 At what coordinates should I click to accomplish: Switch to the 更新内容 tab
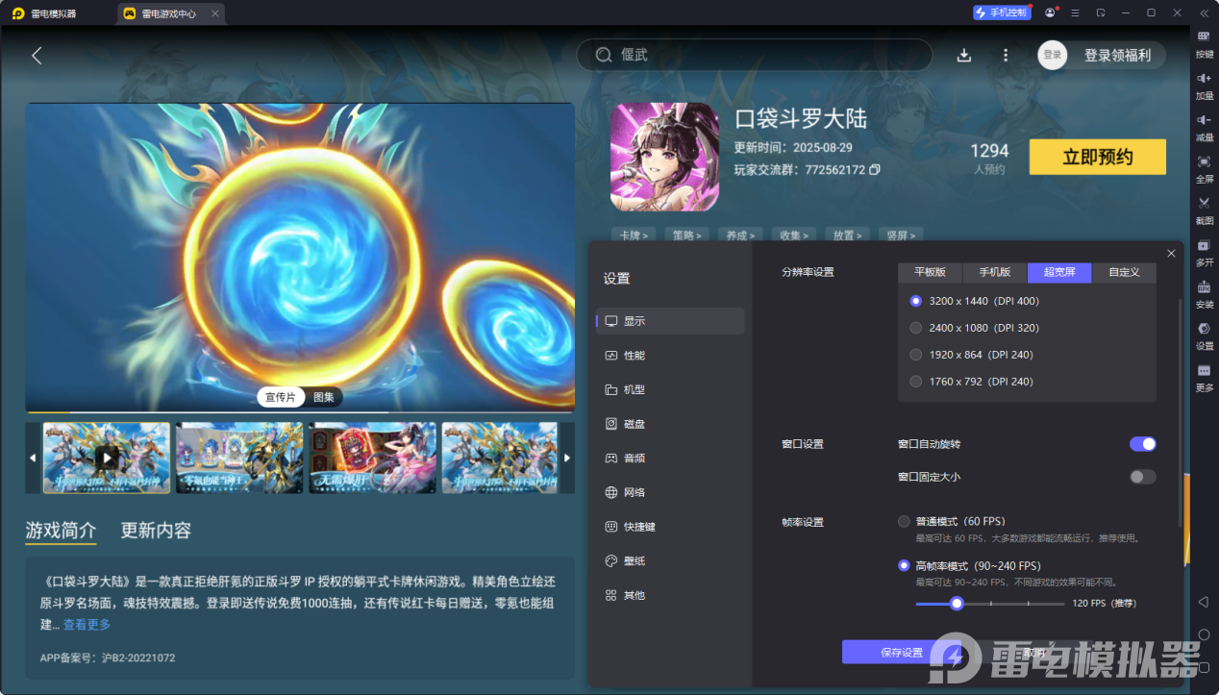[156, 531]
